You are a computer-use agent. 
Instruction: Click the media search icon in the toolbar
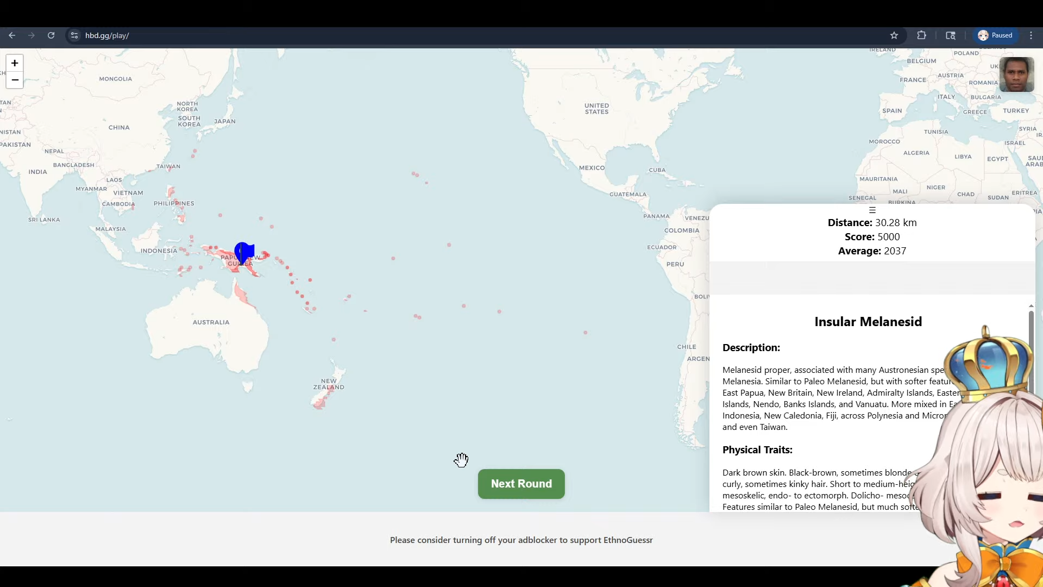[950, 35]
